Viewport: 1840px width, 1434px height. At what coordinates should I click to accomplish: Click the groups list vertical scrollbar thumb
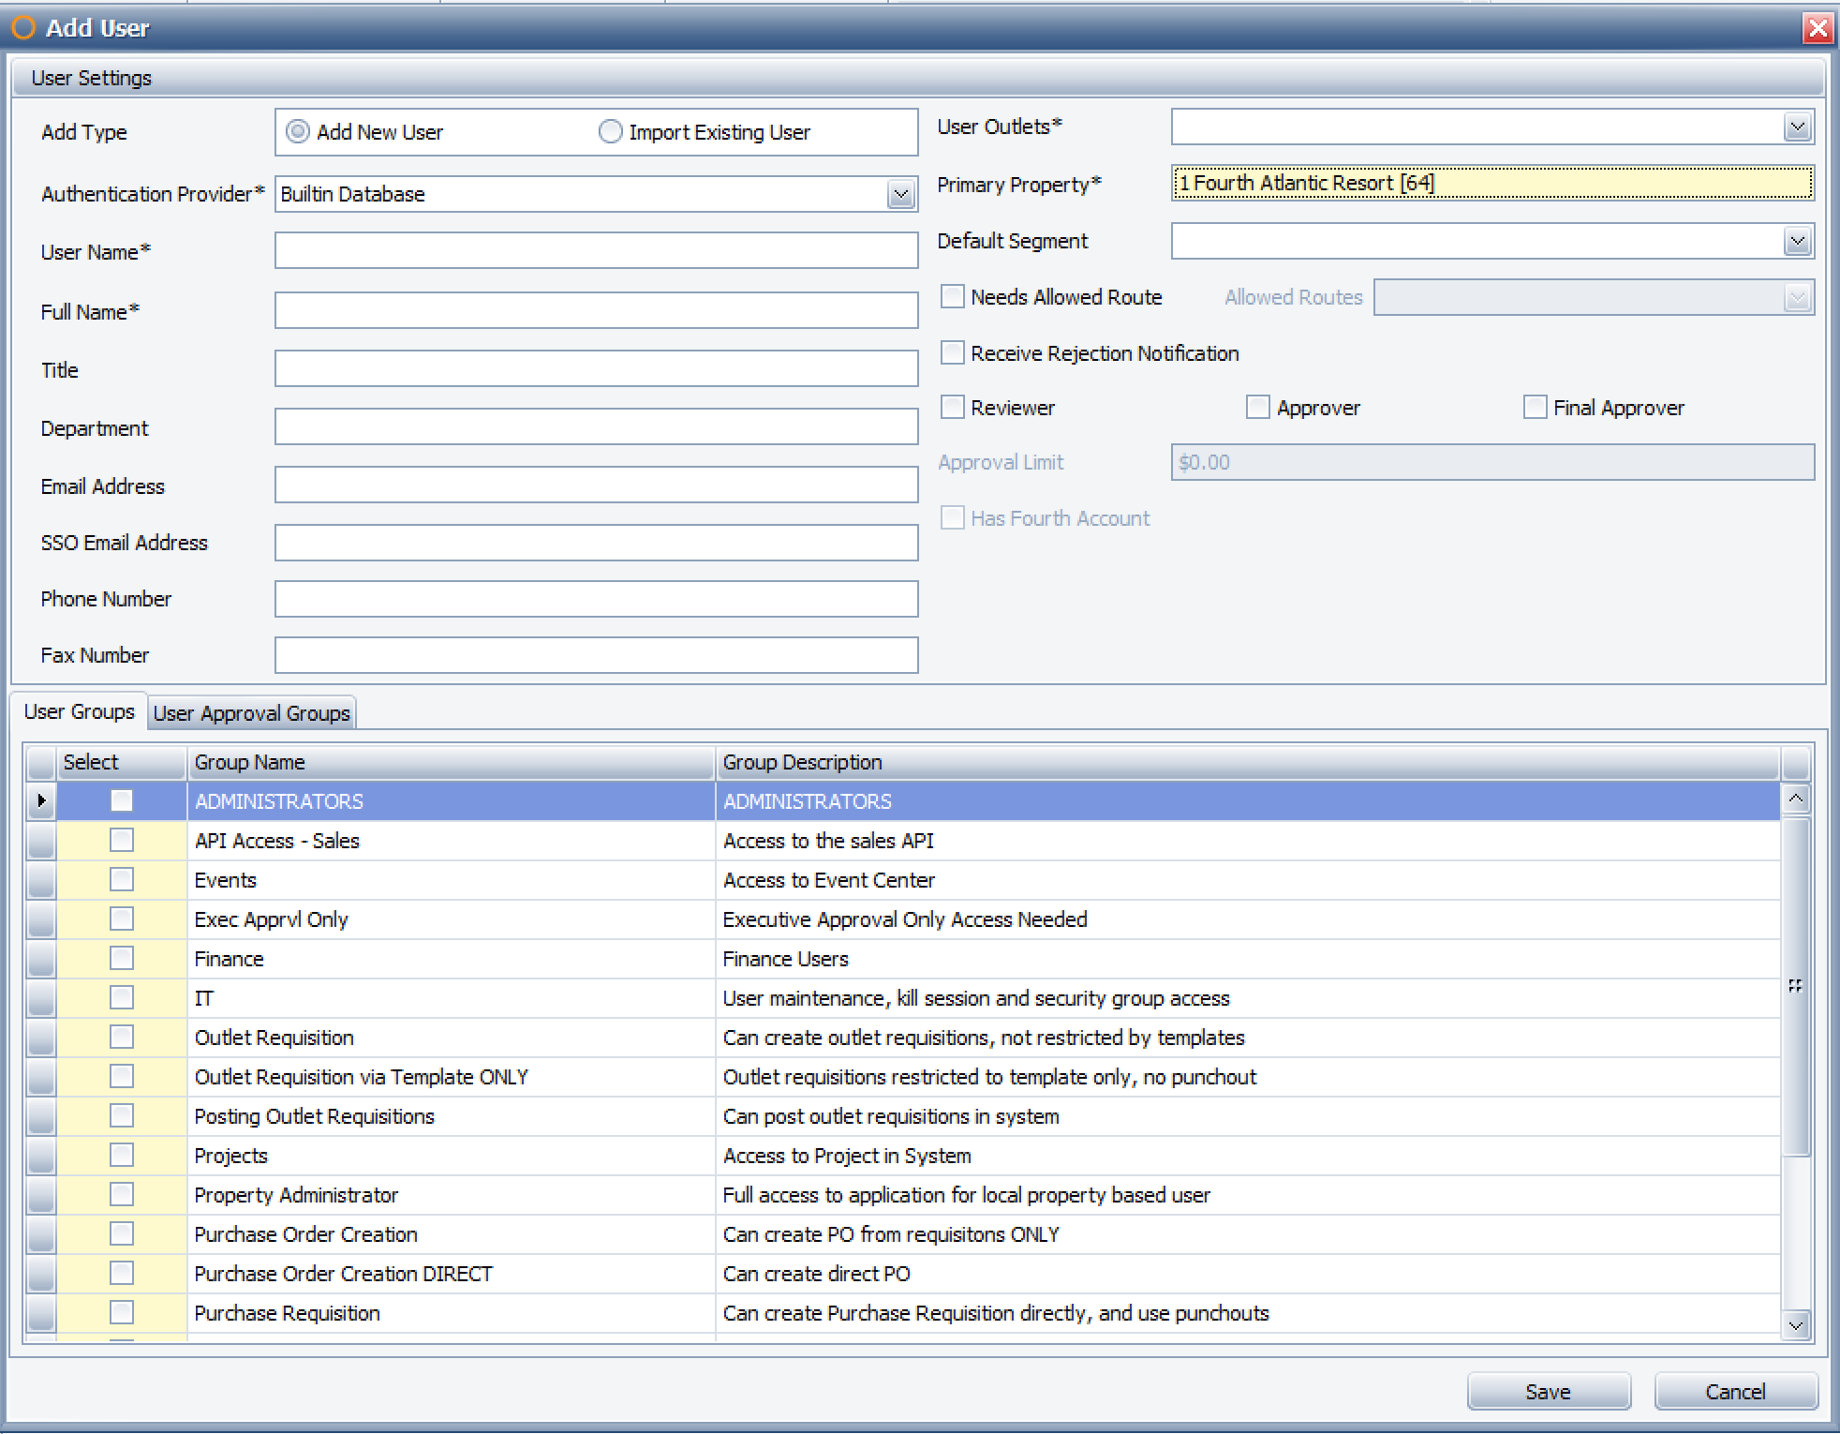(x=1795, y=984)
